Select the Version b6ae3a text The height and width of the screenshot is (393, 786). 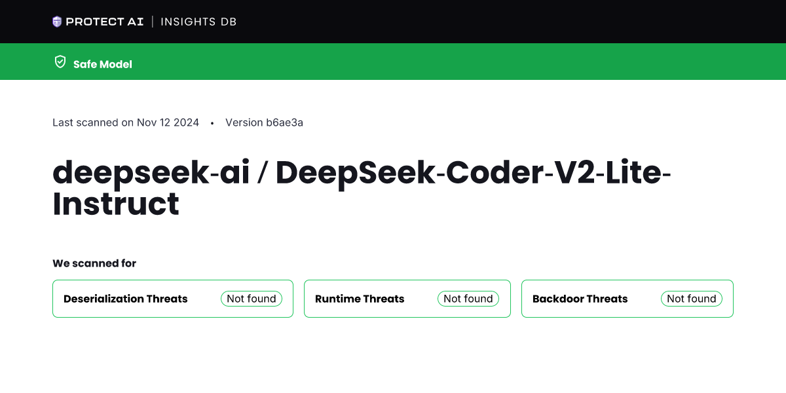(x=264, y=122)
